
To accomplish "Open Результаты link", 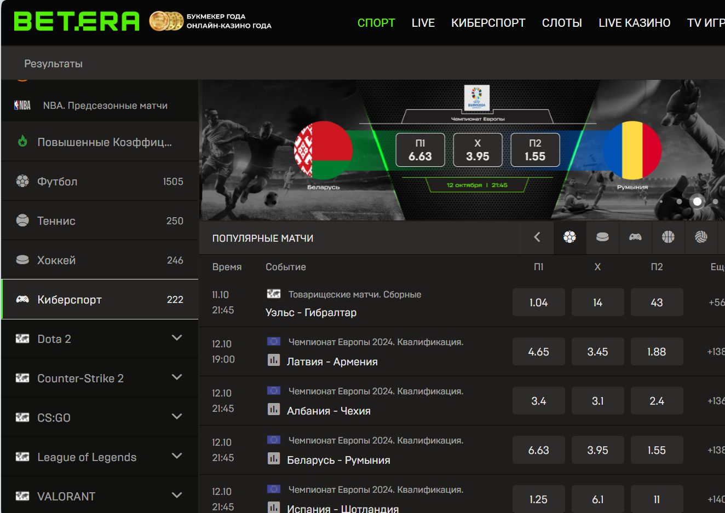I will [53, 63].
